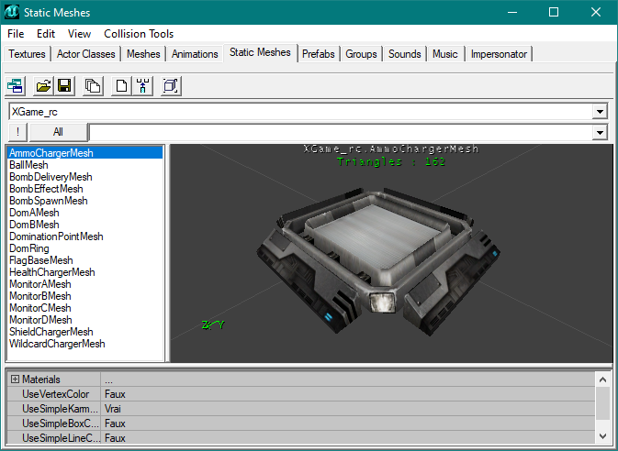This screenshot has height=451, width=618.
Task: Click the copy/load entire package icon
Action: pyautogui.click(x=93, y=85)
